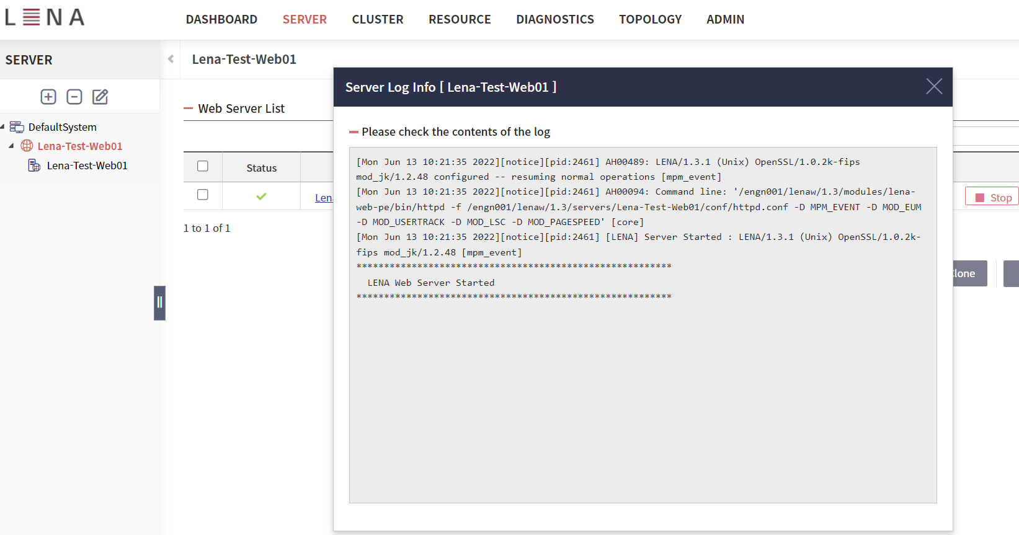This screenshot has width=1019, height=535.
Task: Open the RESOURCE menu
Action: click(x=460, y=19)
